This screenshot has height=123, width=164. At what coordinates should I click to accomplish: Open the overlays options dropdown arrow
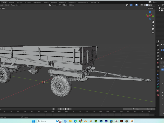(139, 5)
